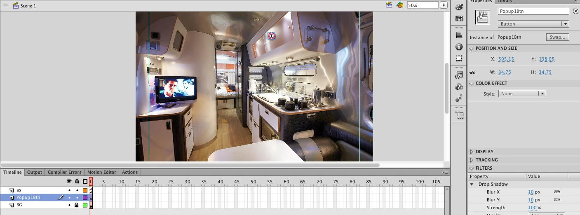This screenshot has width=580, height=215.
Task: Open the timeline panel options menu icon
Action: pyautogui.click(x=445, y=172)
